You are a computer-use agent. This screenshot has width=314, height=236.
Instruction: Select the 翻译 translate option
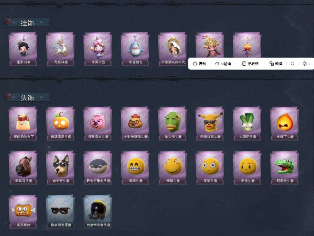[276, 64]
